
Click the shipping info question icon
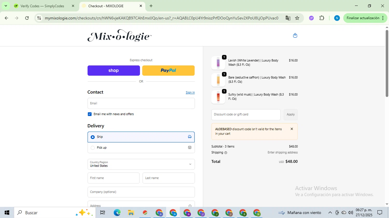(226, 153)
